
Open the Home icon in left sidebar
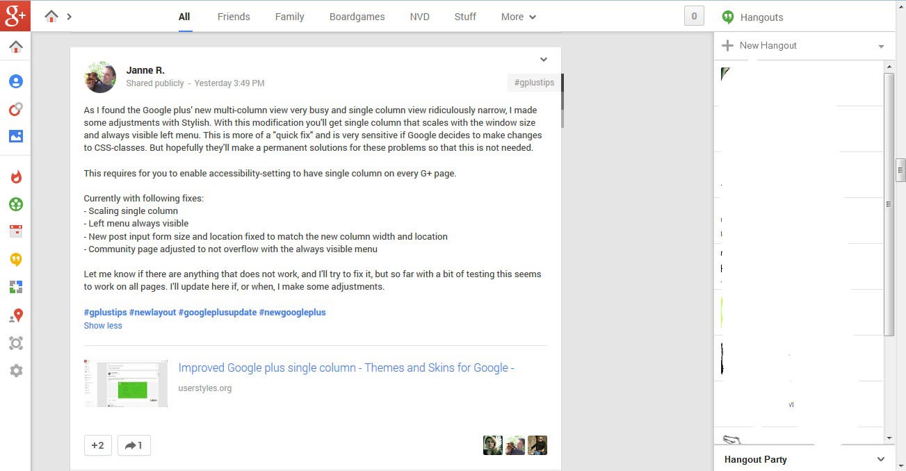[16, 47]
